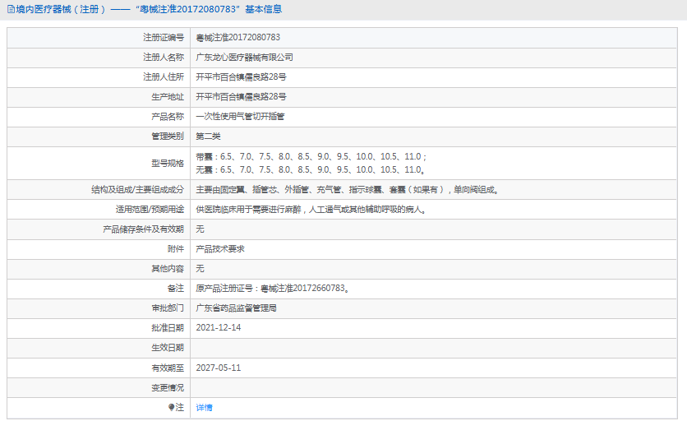
Task: Select the 适用范围/预期用途 label
Action: click(150, 210)
